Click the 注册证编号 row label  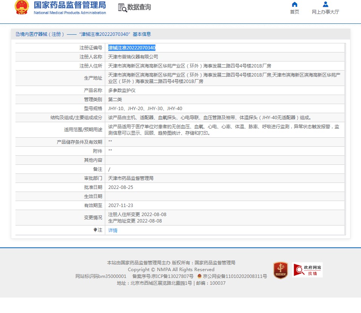(x=91, y=48)
